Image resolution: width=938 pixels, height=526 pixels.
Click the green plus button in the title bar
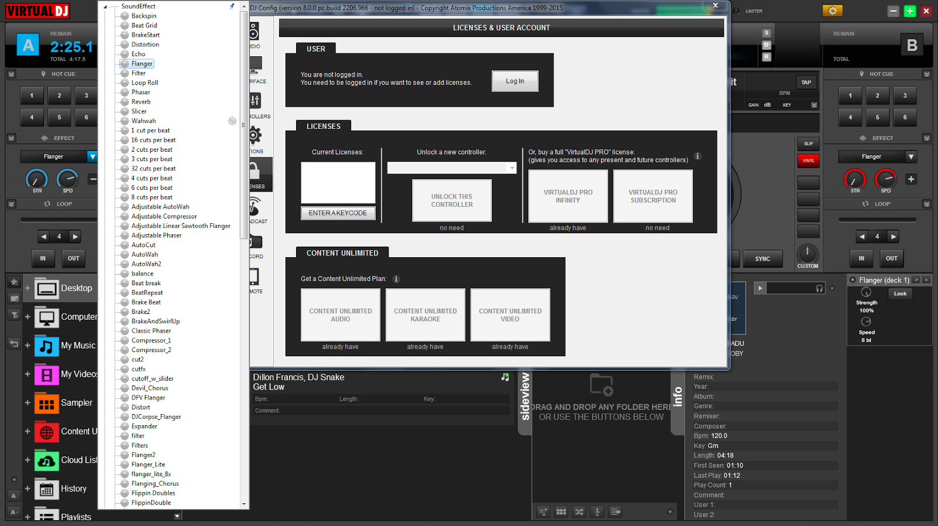[x=910, y=11]
